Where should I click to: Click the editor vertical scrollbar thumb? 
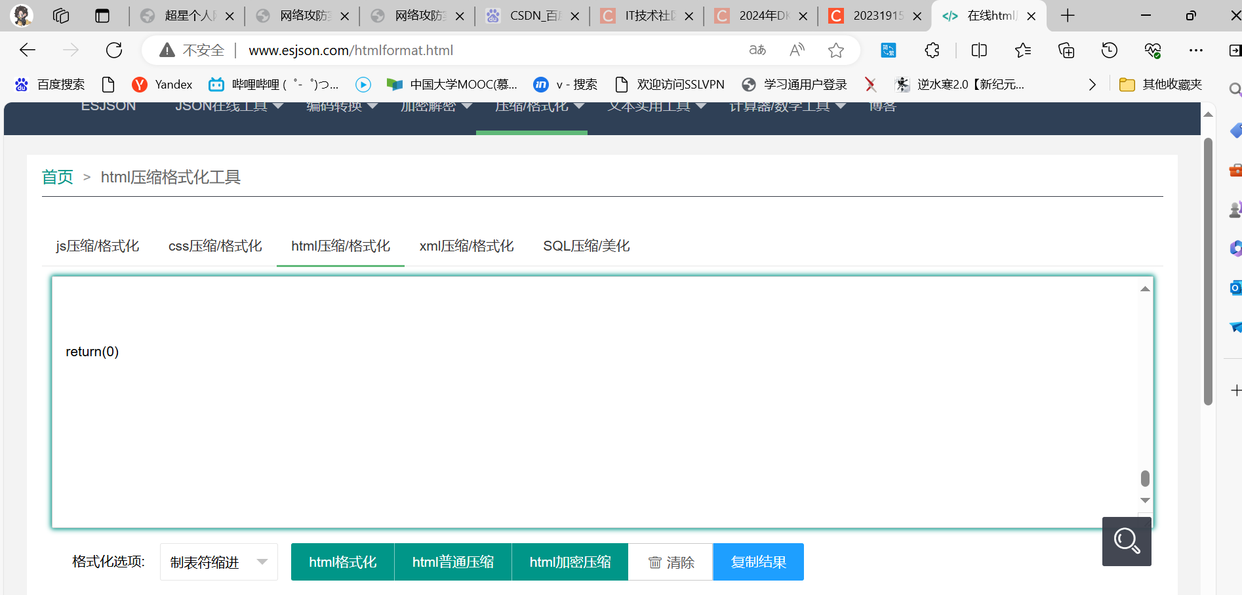(x=1145, y=478)
